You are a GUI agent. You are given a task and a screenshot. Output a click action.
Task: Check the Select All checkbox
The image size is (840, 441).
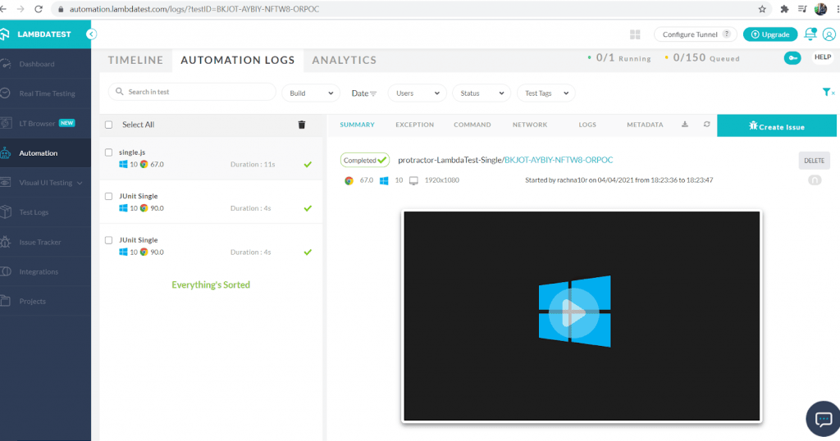(x=109, y=125)
